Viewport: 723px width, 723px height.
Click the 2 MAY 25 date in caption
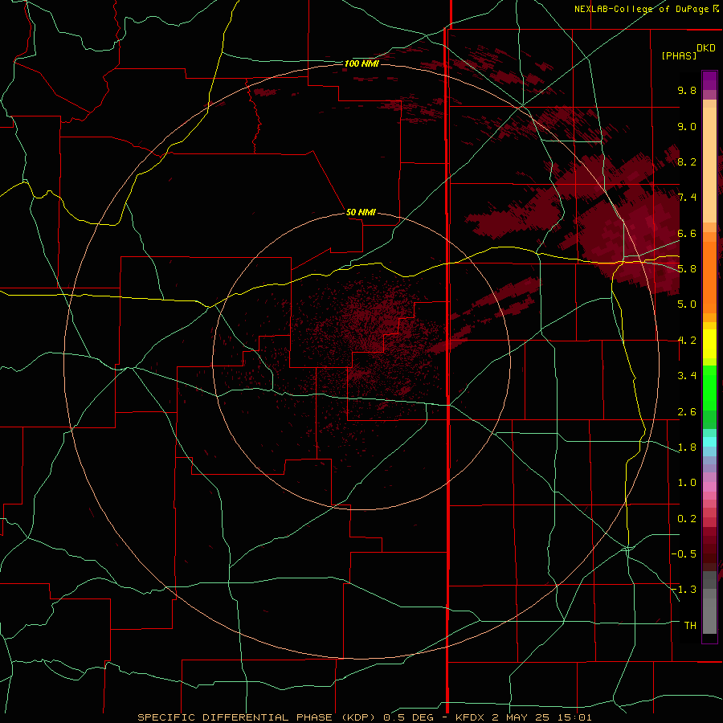click(x=521, y=717)
